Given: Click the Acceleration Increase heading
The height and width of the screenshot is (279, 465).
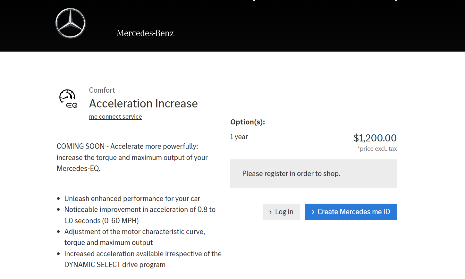Looking at the screenshot, I should [143, 104].
